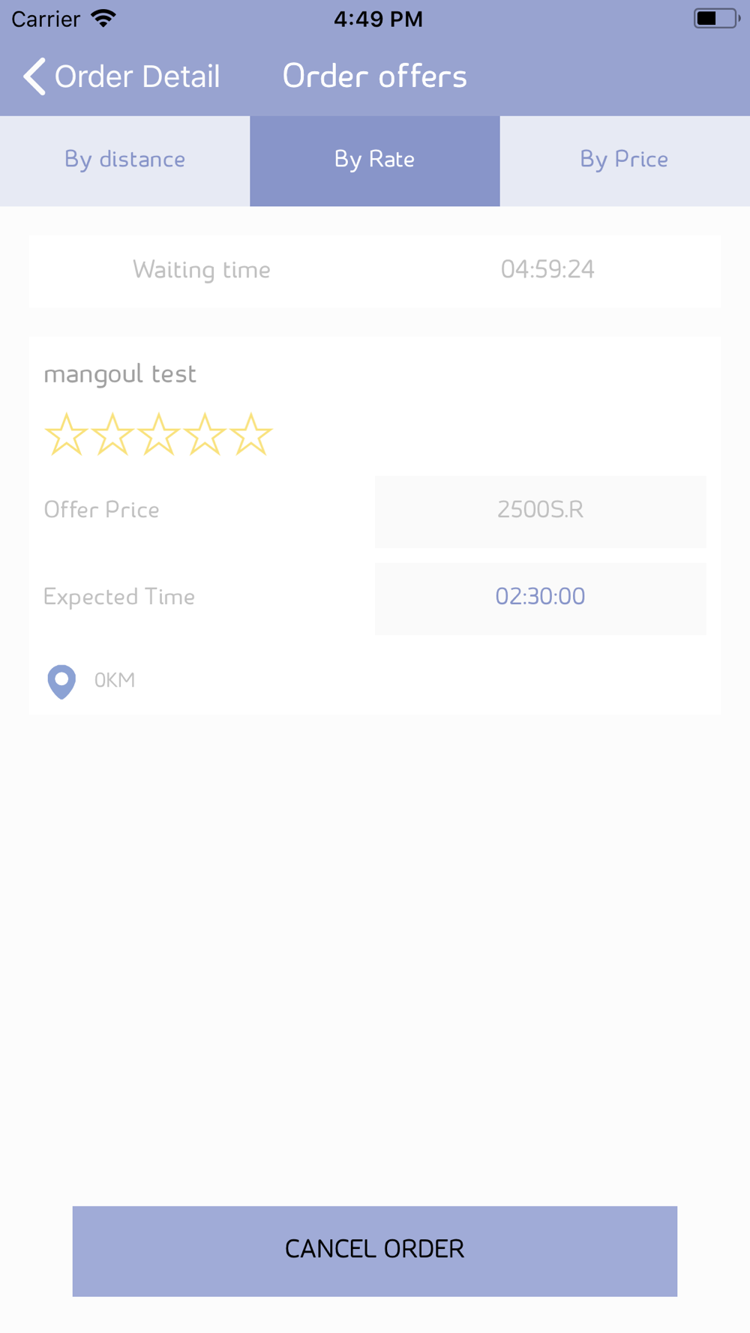Tap the Order offers title

(374, 76)
